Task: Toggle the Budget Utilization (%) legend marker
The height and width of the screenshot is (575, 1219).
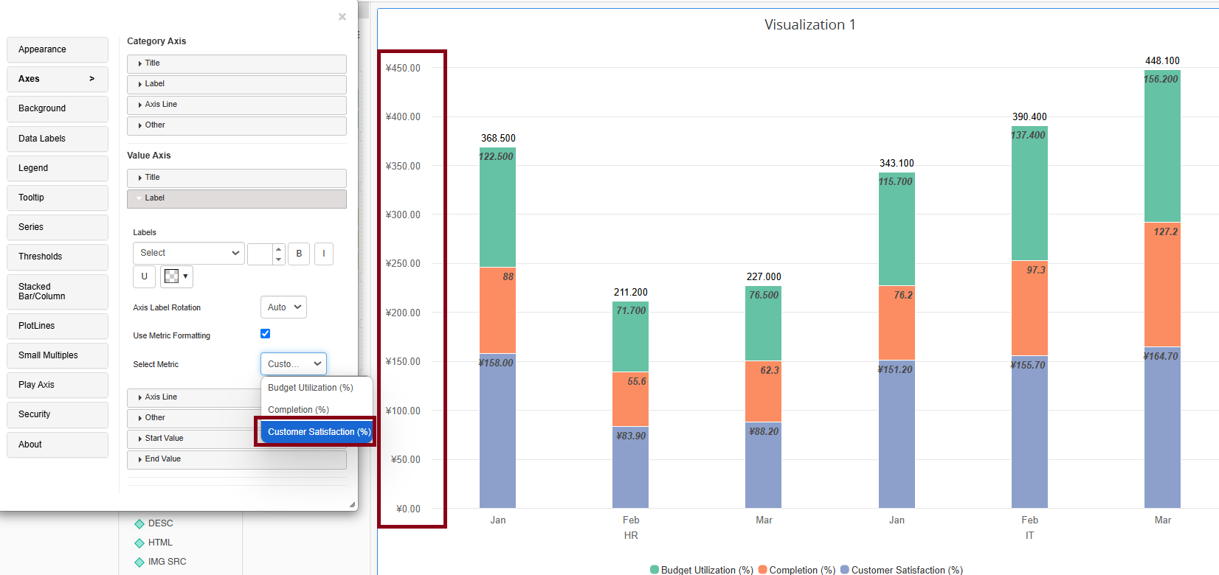Action: tap(654, 570)
